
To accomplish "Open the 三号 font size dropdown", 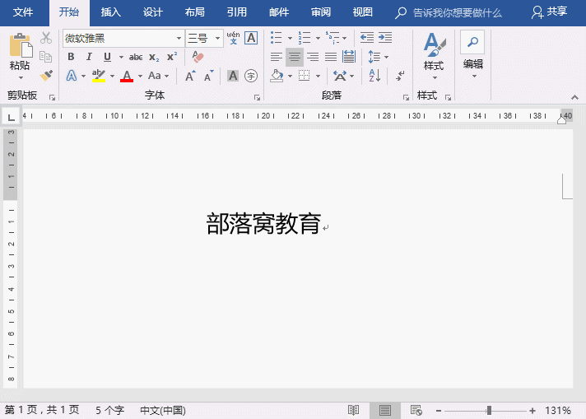I will 218,39.
